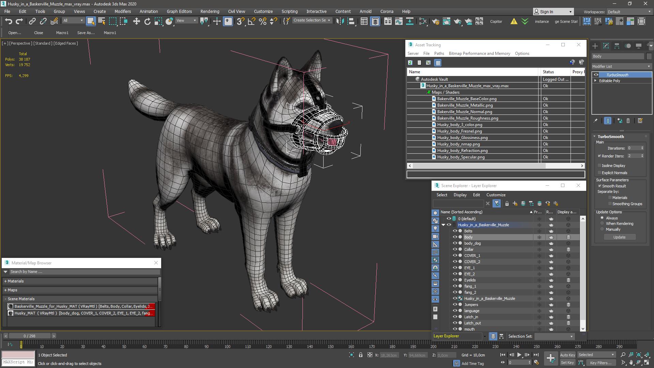Toggle Percent Snap icon

[x=263, y=21]
